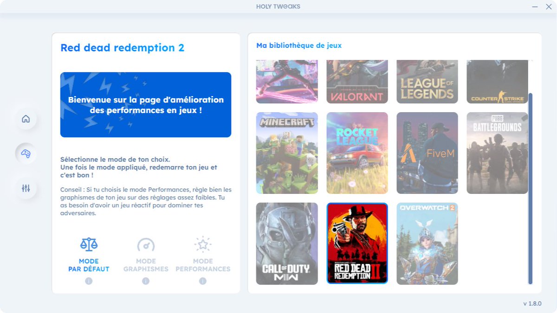
Task: Open the tweaks settings sliders sidebar icon
Action: (26, 188)
